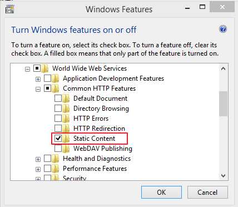Viewport: 238px width, 207px height.
Task: Enable Directory Browsing checkbox
Action: tap(58, 108)
